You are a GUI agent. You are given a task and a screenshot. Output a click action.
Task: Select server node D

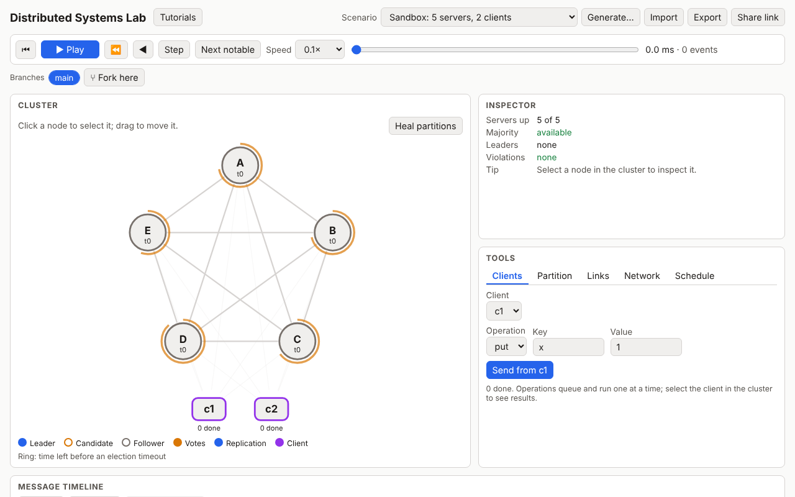click(183, 342)
